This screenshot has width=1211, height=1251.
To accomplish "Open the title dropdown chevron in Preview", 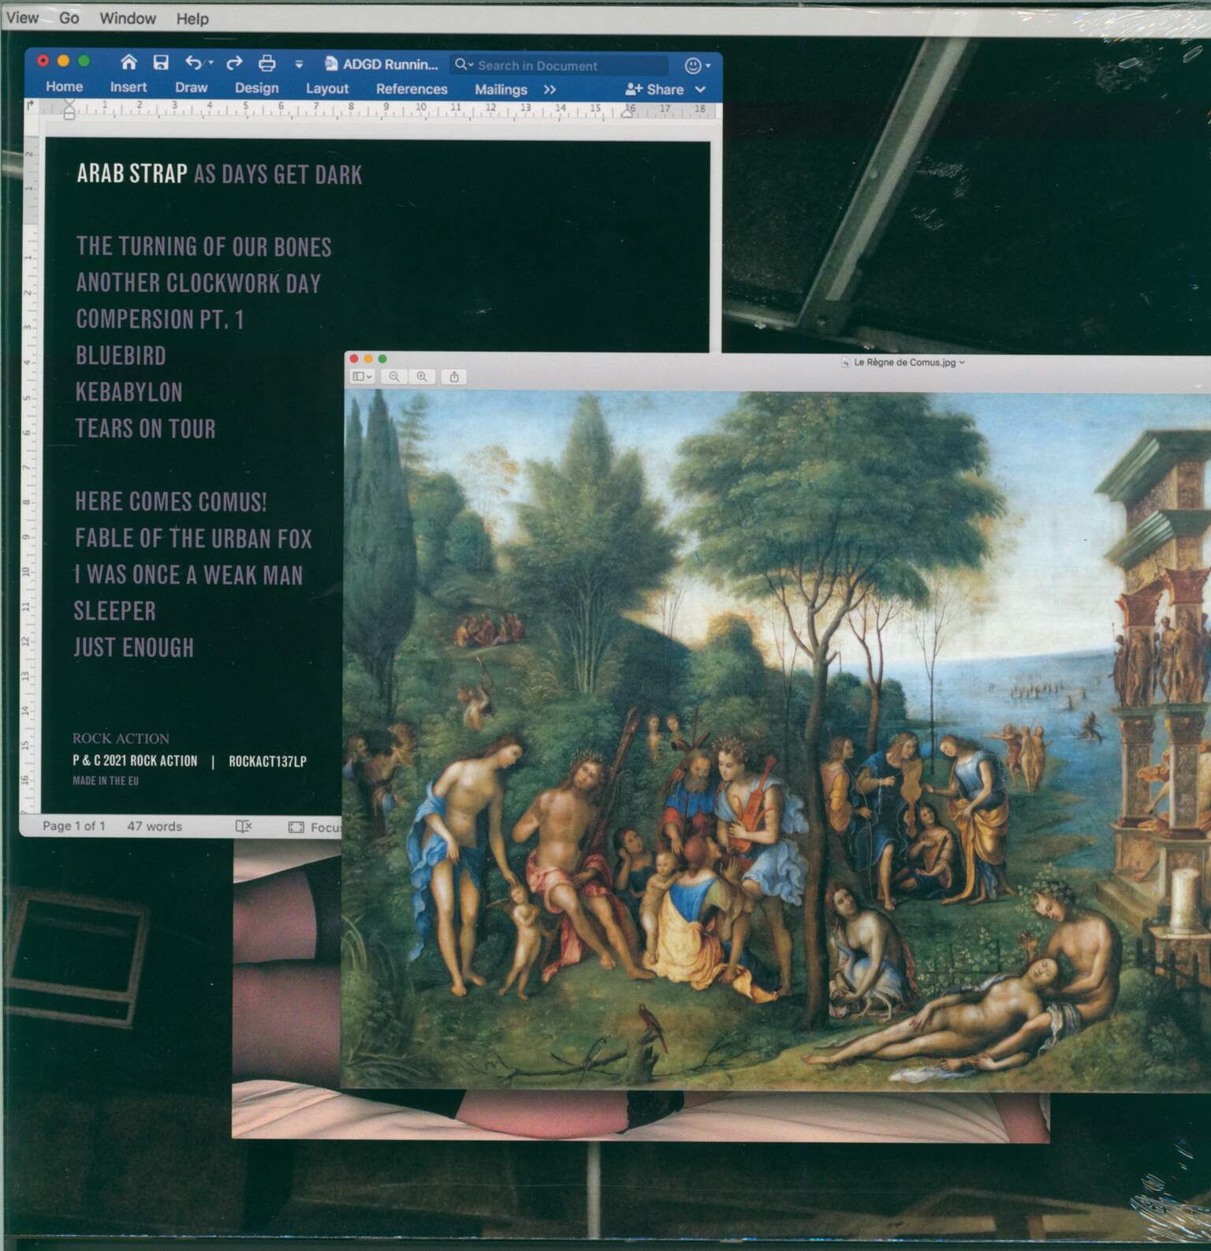I will 962,363.
